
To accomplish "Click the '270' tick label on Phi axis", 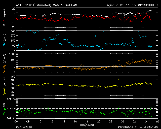I will pyautogui.click(x=13, y=36).
